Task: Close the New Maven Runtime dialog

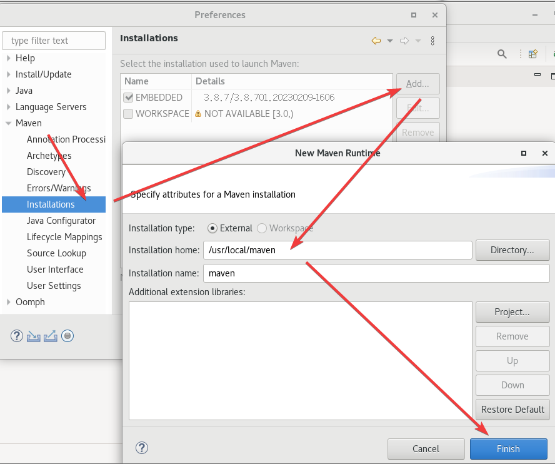Action: tap(545, 153)
